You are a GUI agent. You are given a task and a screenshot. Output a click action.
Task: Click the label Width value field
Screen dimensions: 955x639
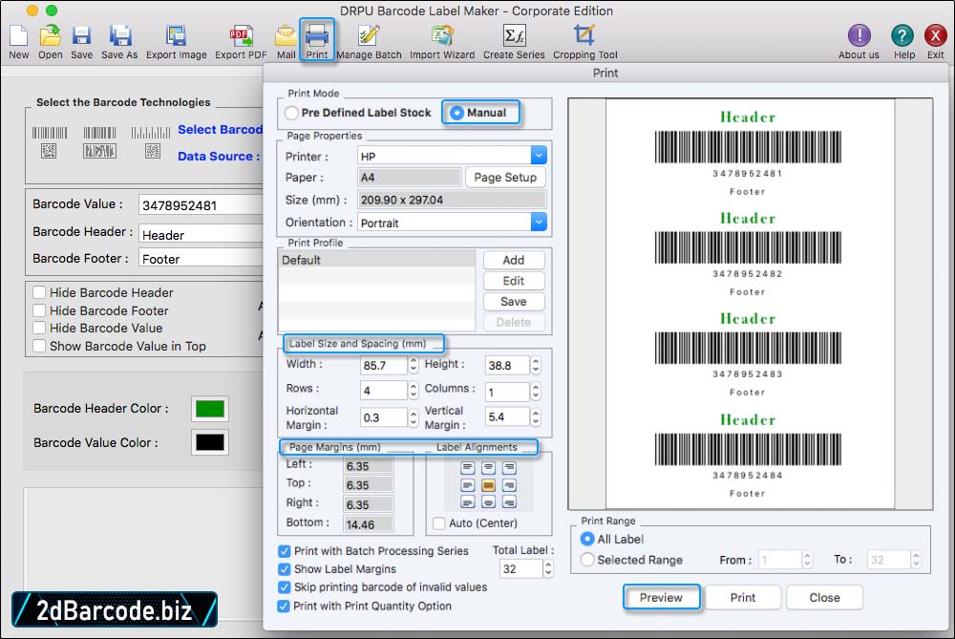[x=383, y=365]
